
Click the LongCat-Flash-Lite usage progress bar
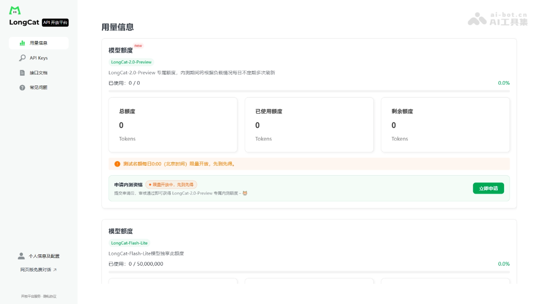point(309,272)
